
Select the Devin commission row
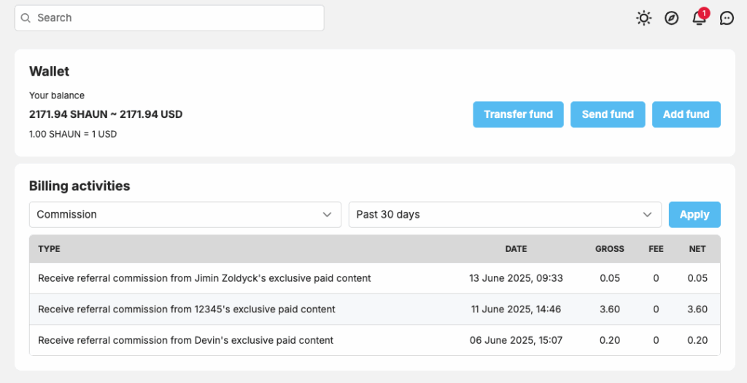click(375, 340)
